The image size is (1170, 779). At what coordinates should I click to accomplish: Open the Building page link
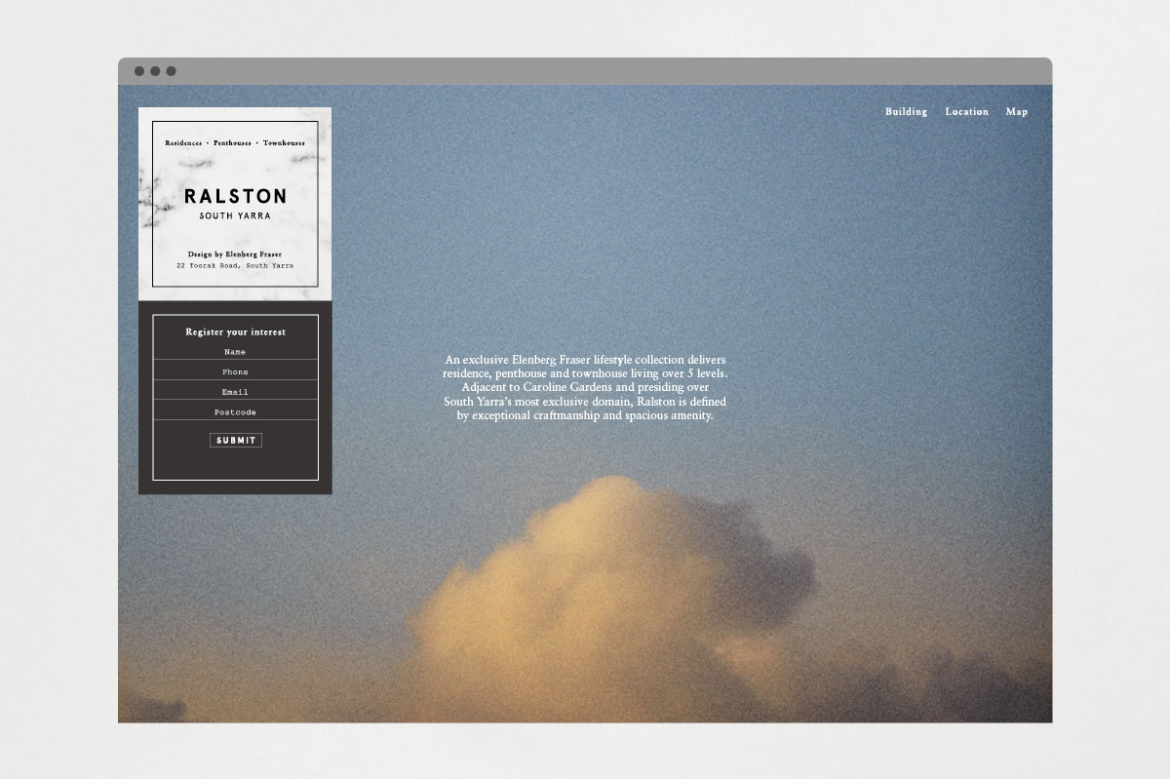coord(906,112)
